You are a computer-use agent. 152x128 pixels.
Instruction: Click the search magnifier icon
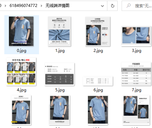[x=129, y=6]
